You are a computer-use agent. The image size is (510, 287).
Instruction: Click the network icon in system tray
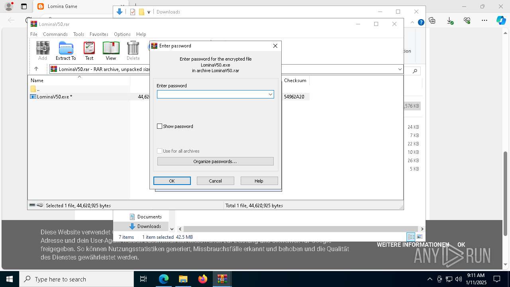449,279
